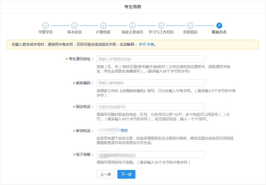The width and height of the screenshot is (266, 185).
Task: Click the checkmark circle above 家庭主要成员
Action: [x=132, y=26]
